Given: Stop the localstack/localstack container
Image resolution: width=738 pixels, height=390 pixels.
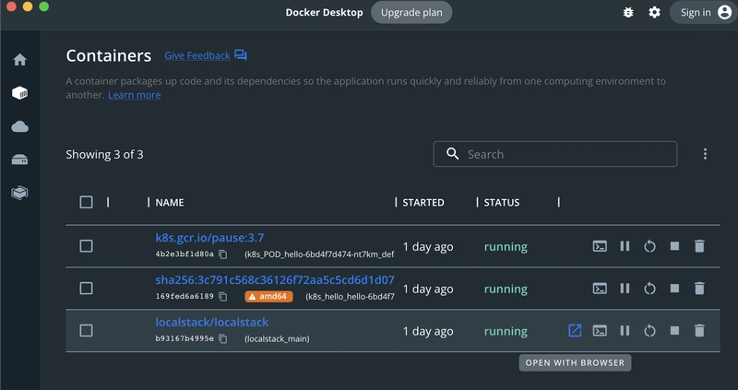Looking at the screenshot, I should (x=674, y=331).
